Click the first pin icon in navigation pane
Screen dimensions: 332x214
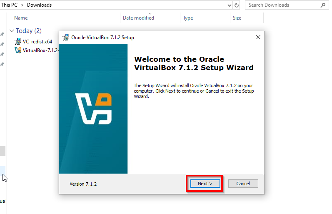(x=2, y=34)
